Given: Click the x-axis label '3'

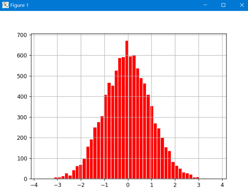Looking at the screenshot, I should point(199,185).
